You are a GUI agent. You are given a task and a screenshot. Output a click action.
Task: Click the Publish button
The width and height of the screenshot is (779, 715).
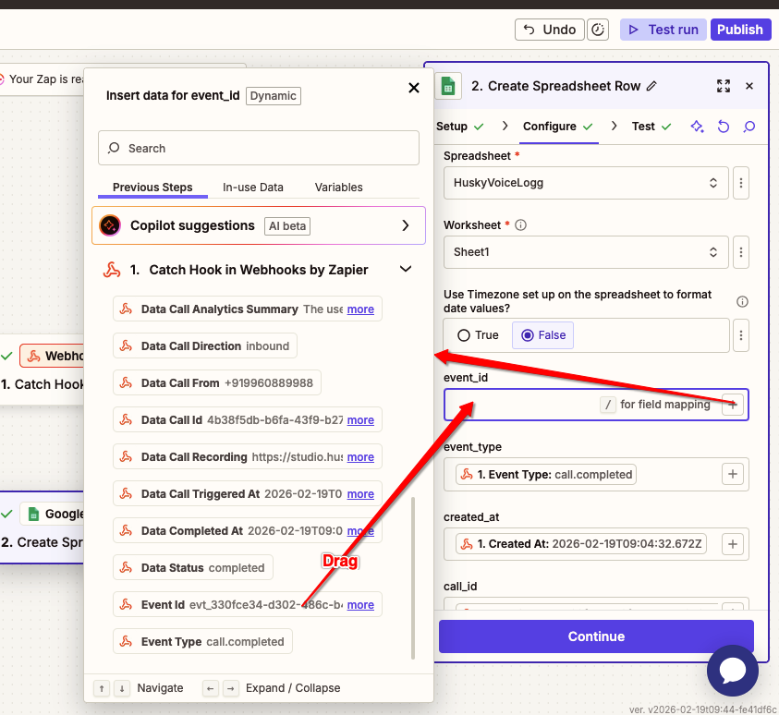[740, 30]
